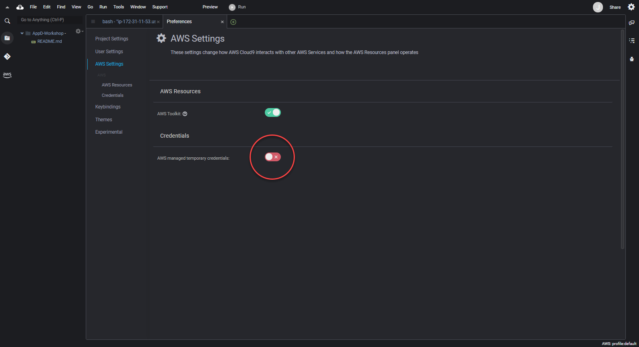Open the Outline panel icon
Screen dimensions: 639x347
point(632,40)
